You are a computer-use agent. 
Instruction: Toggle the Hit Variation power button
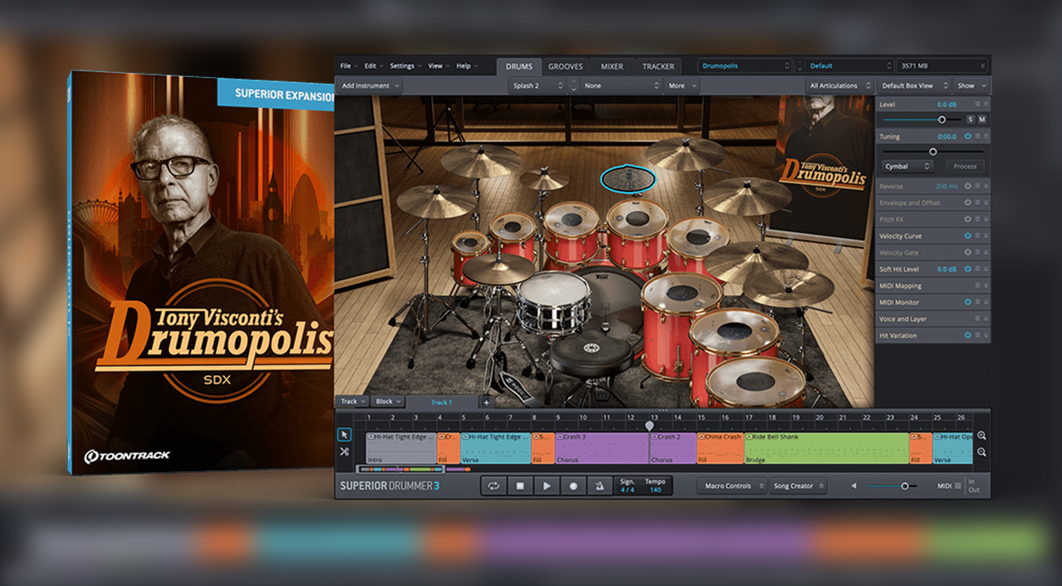pyautogui.click(x=968, y=335)
